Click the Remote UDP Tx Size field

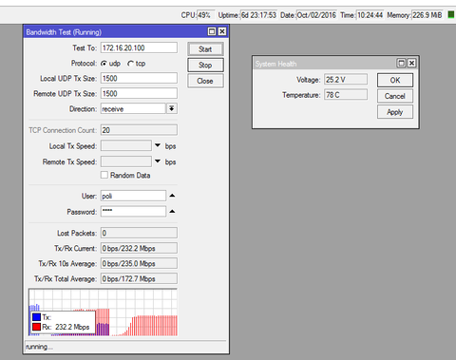click(x=139, y=93)
